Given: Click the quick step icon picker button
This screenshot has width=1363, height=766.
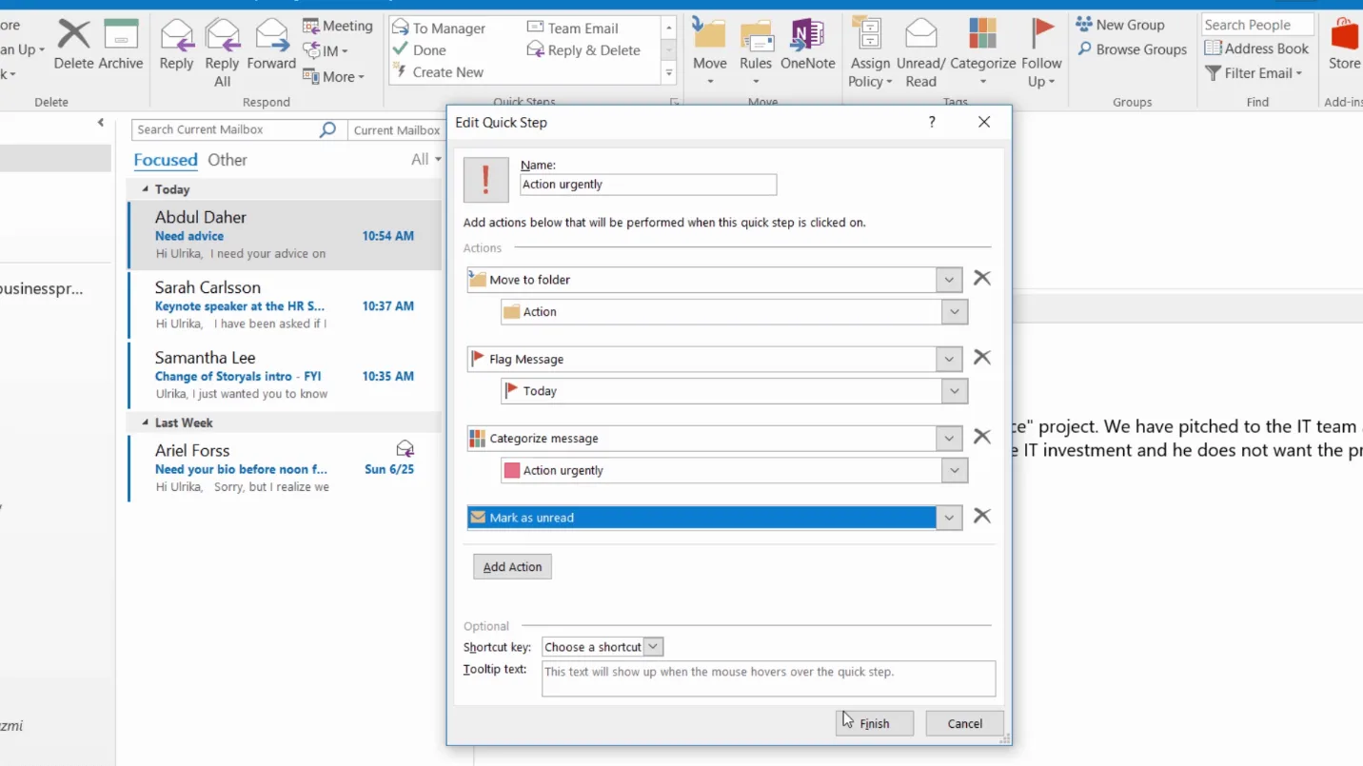Looking at the screenshot, I should [485, 179].
